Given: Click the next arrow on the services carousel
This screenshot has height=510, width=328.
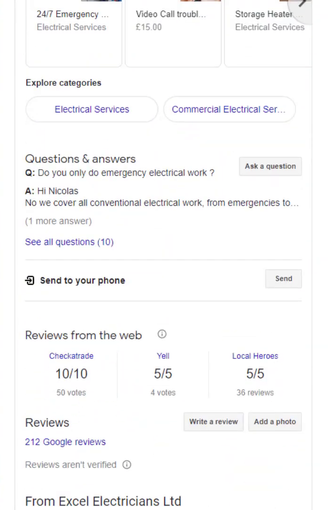Looking at the screenshot, I should (303, 4).
